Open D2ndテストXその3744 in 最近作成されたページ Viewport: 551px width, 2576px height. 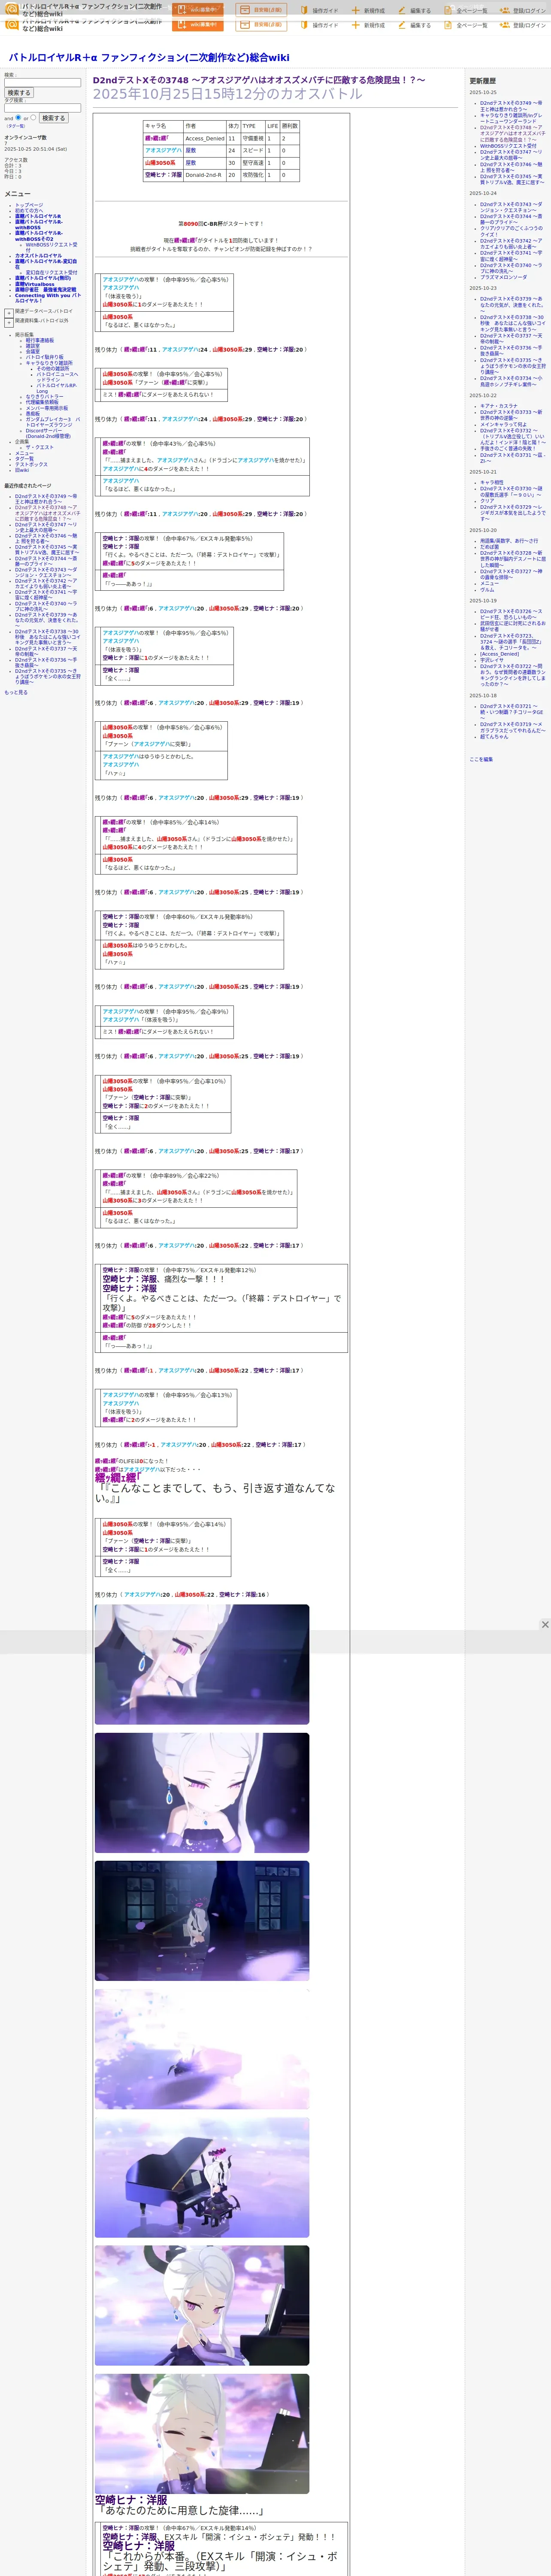[45, 561]
